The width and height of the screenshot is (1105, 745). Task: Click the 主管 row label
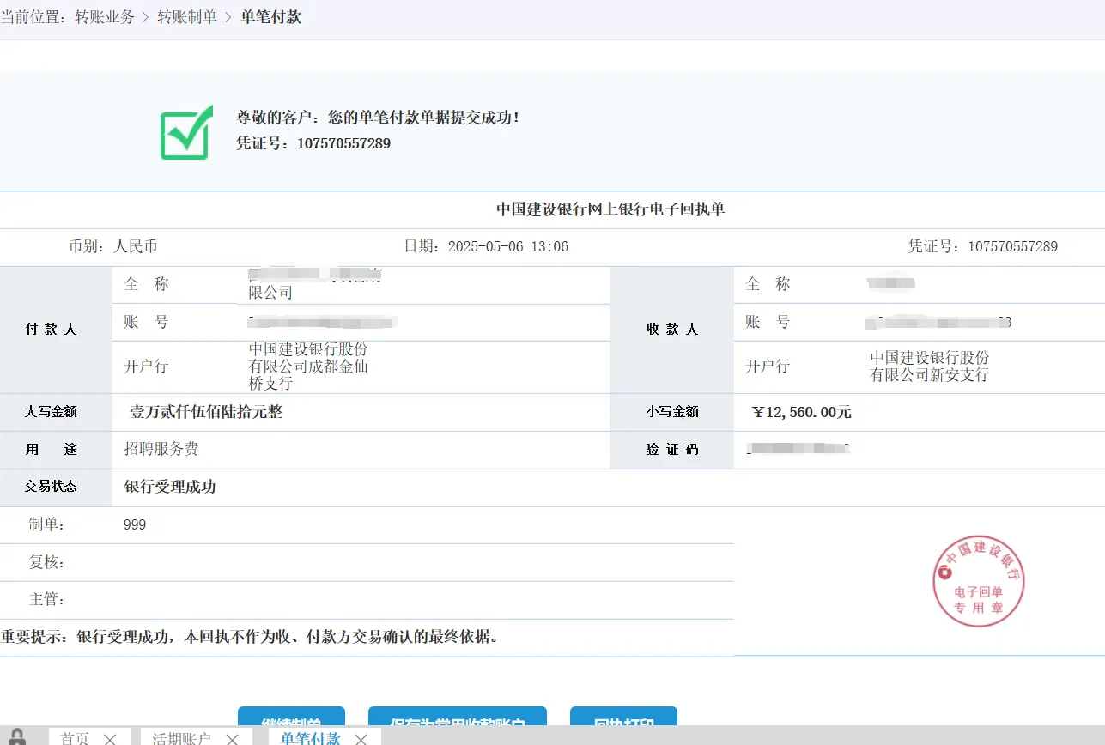pos(47,599)
